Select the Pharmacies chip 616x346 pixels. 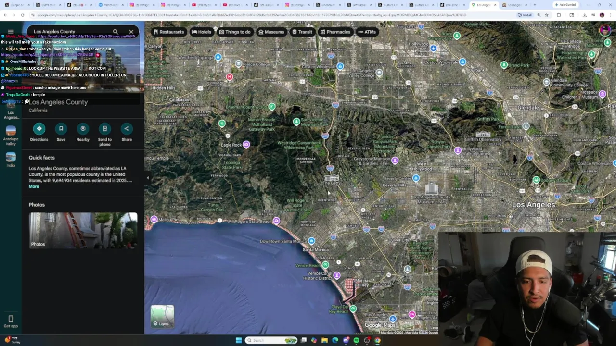(335, 32)
